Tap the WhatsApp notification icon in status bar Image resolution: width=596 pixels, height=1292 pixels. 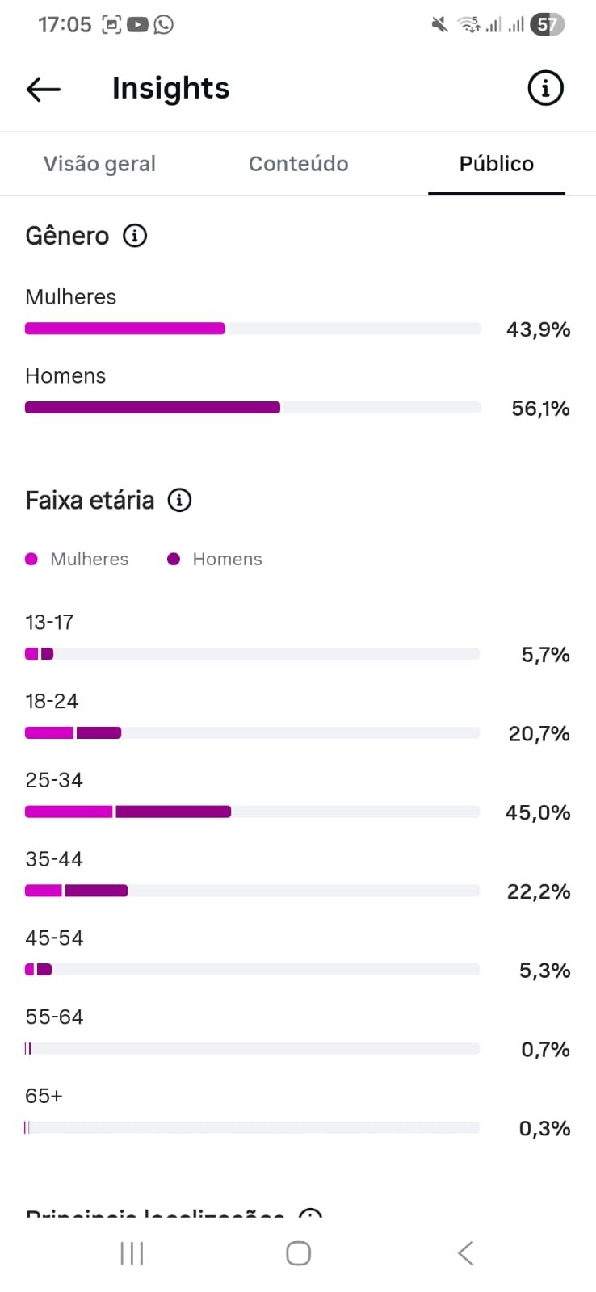coord(164,25)
